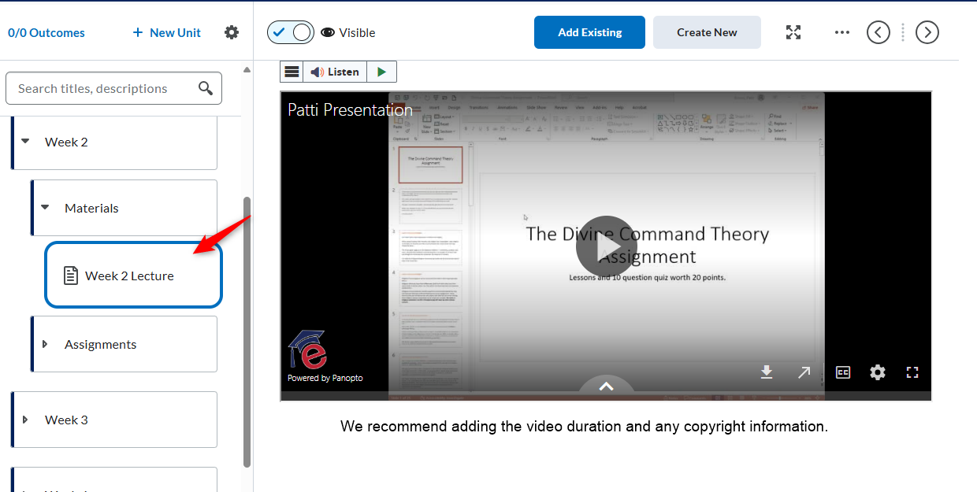Open the 0/0 Outcomes link
Image resolution: width=977 pixels, height=492 pixels.
pyautogui.click(x=46, y=32)
